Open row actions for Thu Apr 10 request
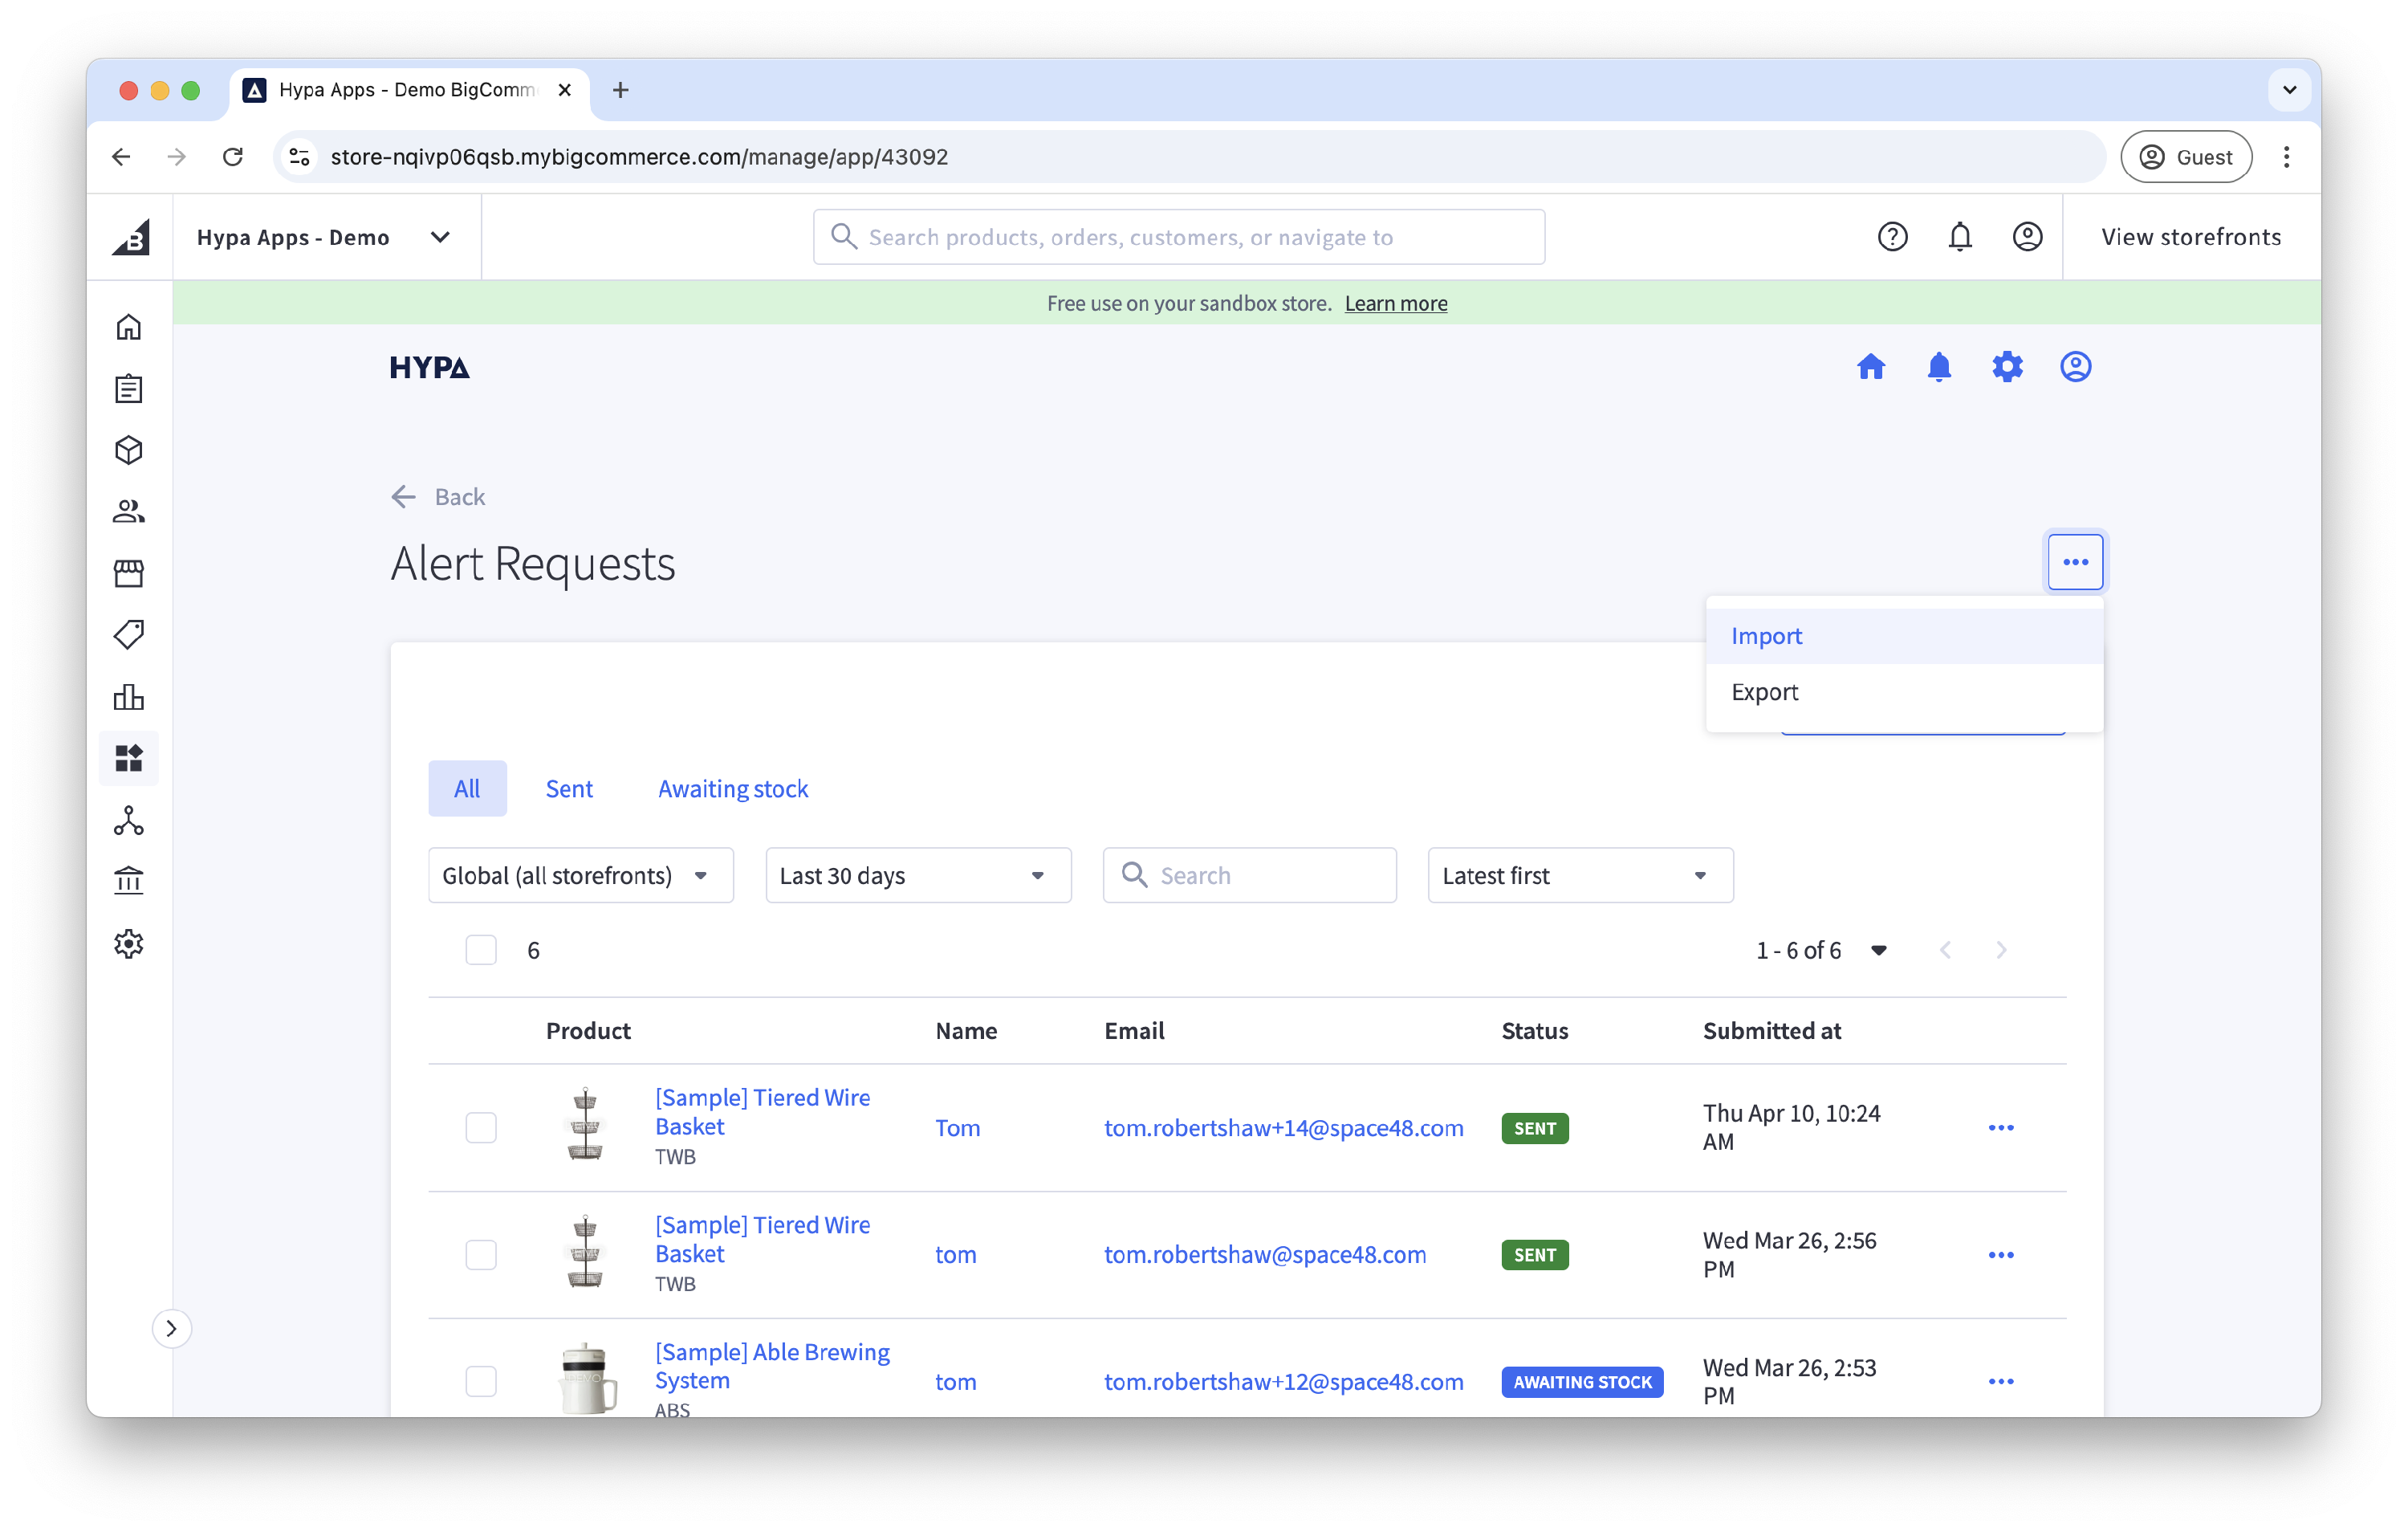The height and width of the screenshot is (1532, 2408). [2000, 1128]
